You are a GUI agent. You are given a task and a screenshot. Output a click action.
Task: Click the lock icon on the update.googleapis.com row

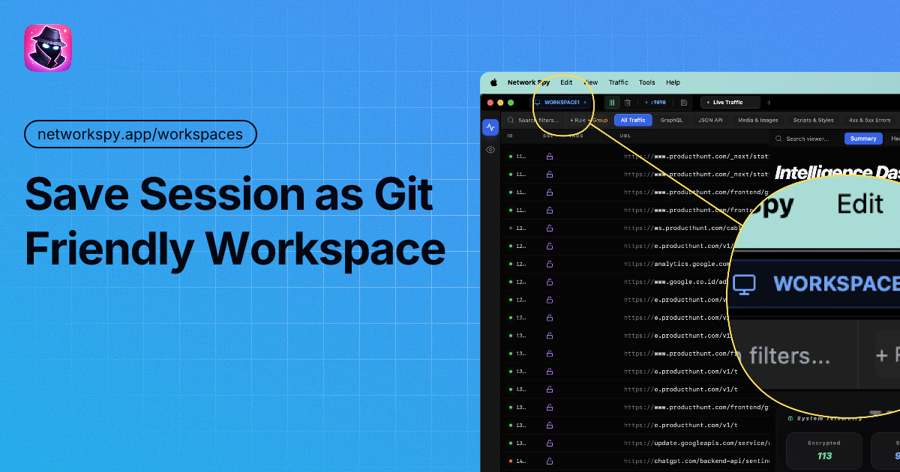[x=549, y=444]
